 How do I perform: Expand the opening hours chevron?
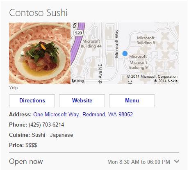177,161
